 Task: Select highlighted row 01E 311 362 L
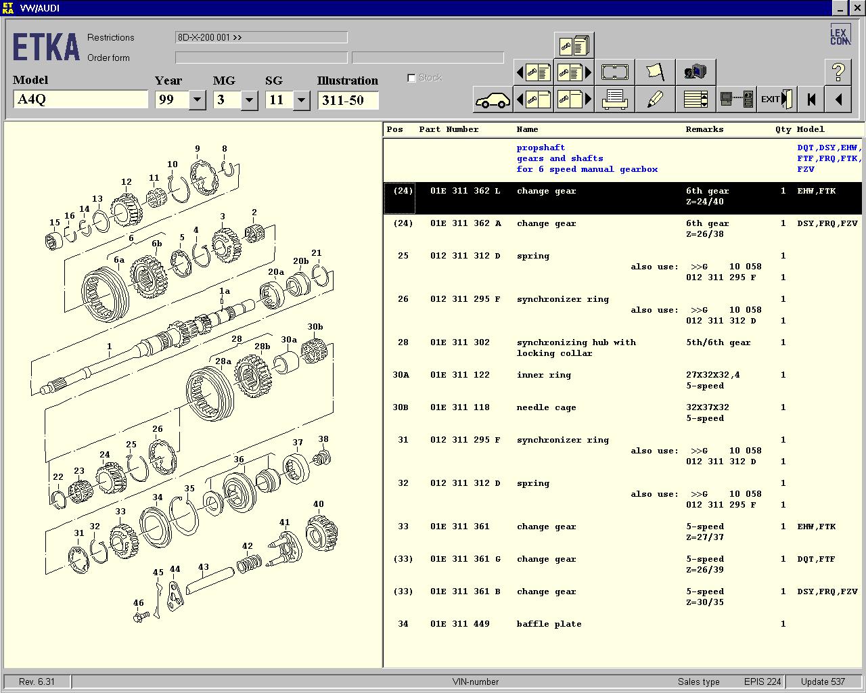624,197
